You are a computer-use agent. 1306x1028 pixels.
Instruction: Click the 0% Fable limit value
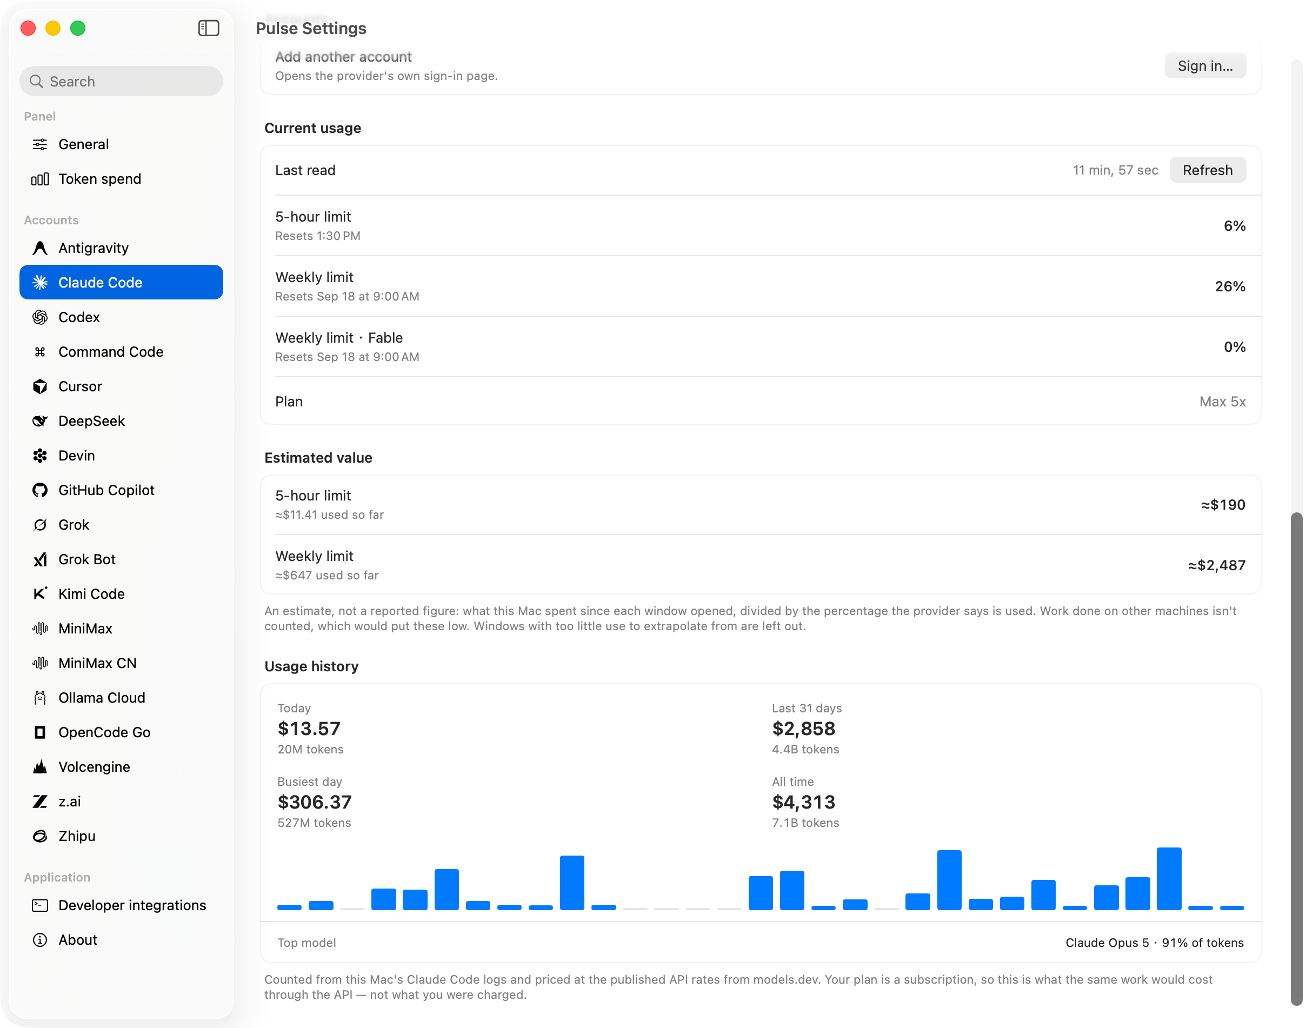pyautogui.click(x=1235, y=346)
